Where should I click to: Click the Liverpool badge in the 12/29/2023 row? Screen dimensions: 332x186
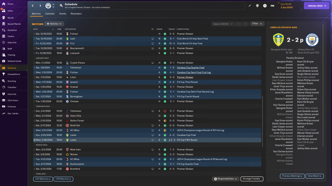pos(67,53)
